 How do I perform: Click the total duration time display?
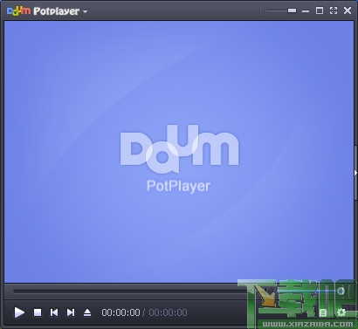click(x=168, y=312)
